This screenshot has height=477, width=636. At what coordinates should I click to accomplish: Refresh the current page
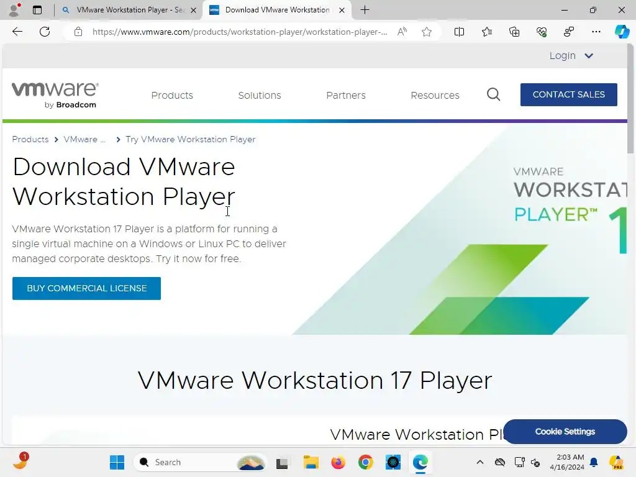45,32
